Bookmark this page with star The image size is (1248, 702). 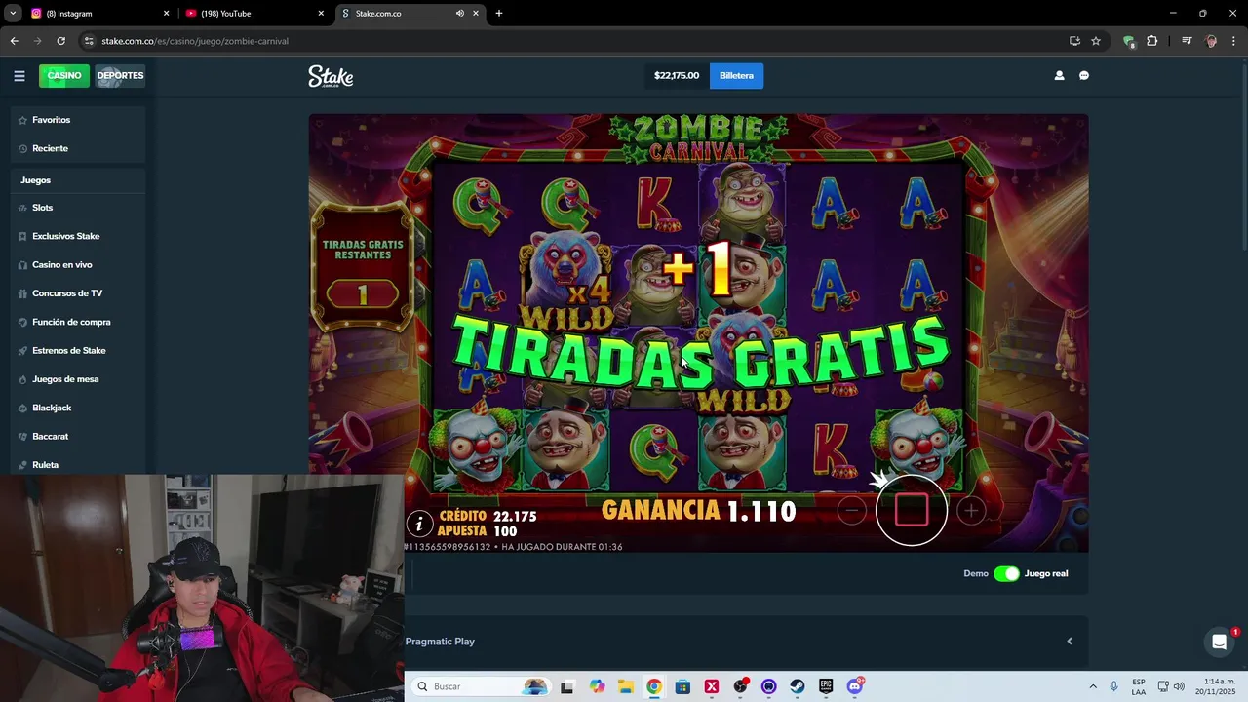pyautogui.click(x=1096, y=41)
